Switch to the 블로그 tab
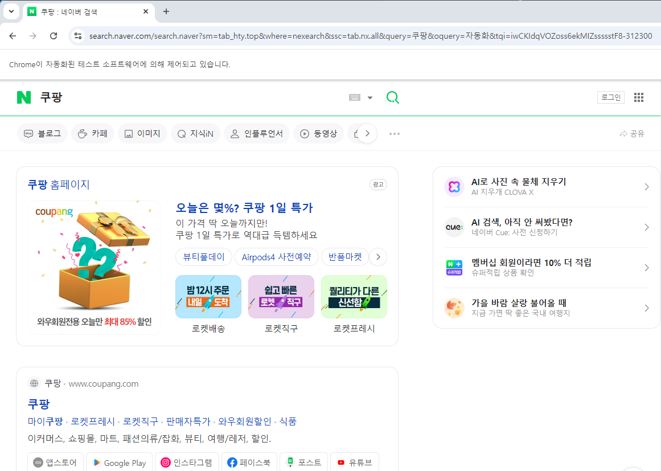 tap(43, 134)
